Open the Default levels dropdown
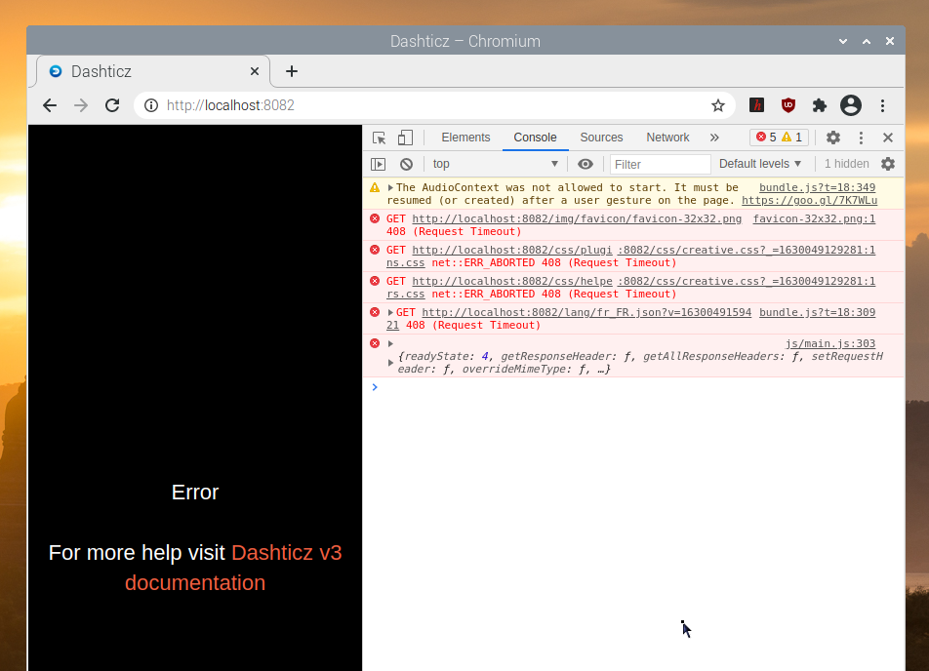Screen dimensions: 929x671 760,164
